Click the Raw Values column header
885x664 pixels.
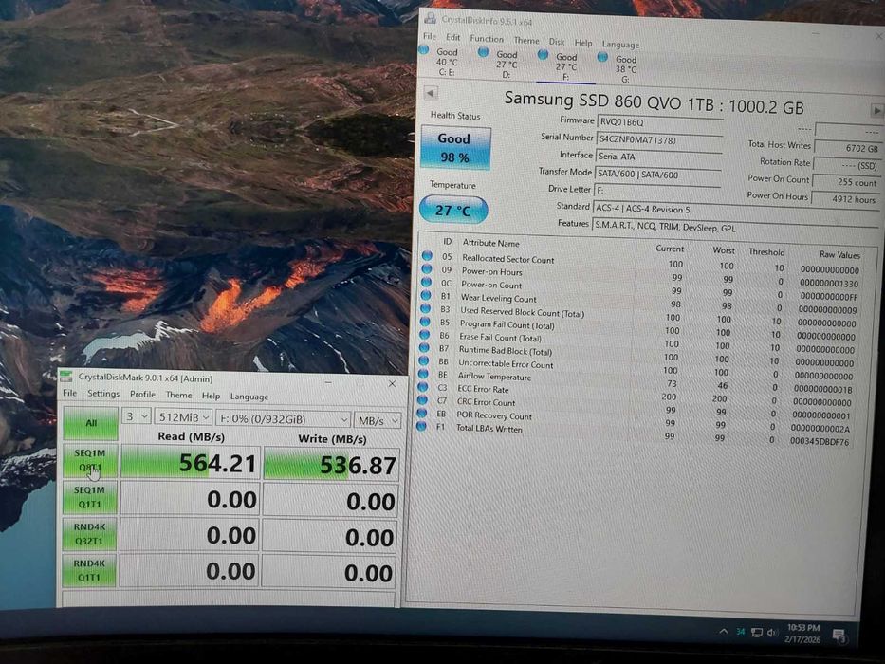point(839,254)
